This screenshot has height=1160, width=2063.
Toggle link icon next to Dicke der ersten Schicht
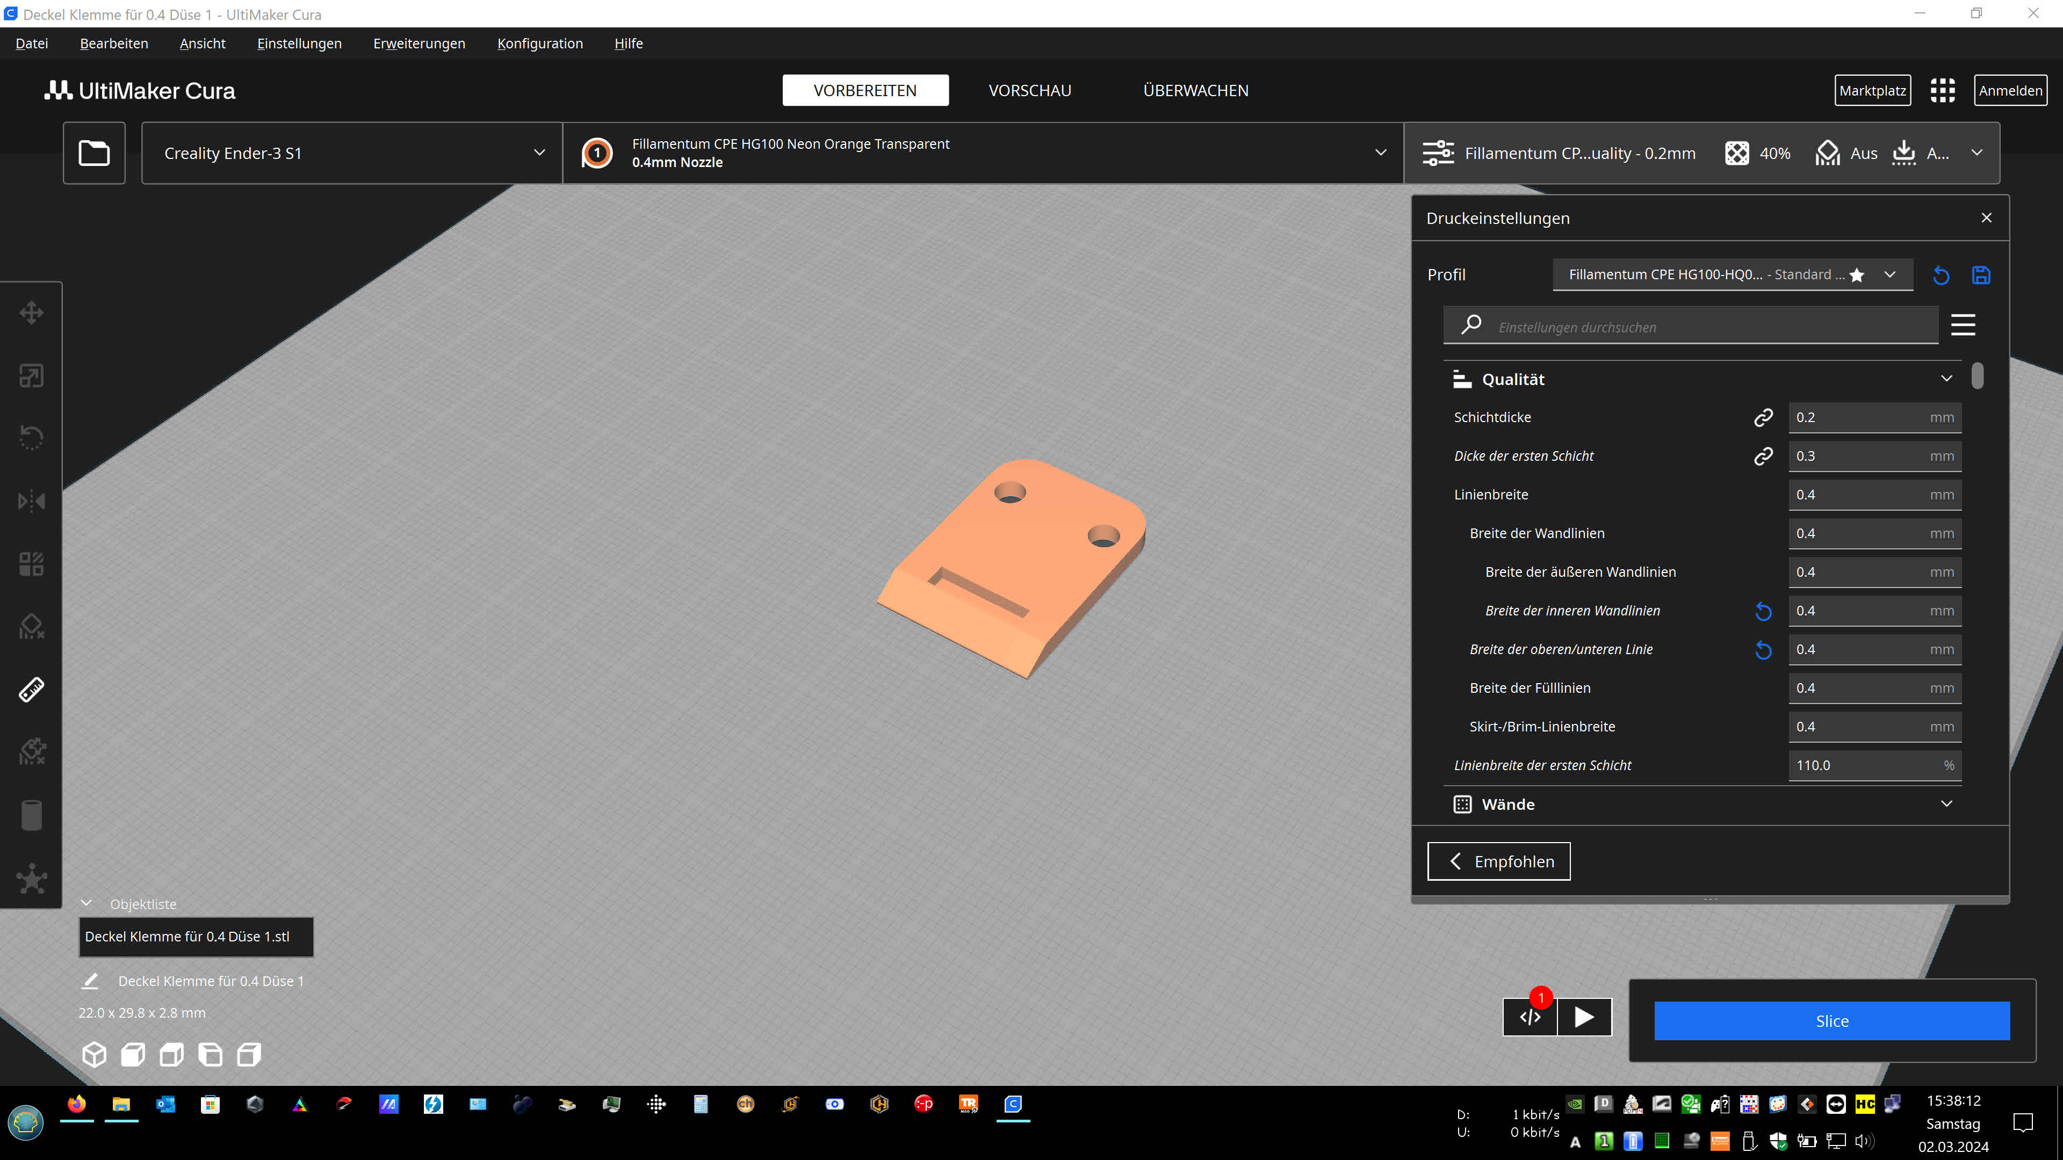(1763, 456)
